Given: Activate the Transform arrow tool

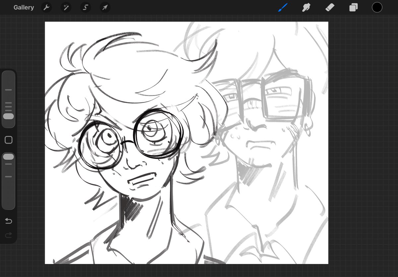Looking at the screenshot, I should point(105,7).
